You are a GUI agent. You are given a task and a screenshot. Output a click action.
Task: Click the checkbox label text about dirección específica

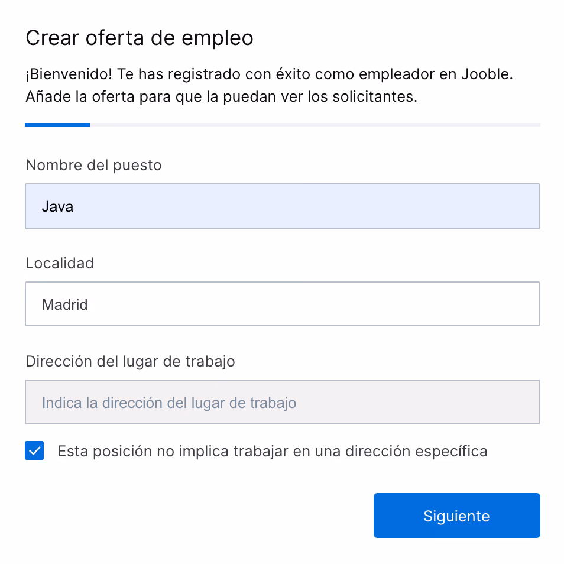point(271,450)
